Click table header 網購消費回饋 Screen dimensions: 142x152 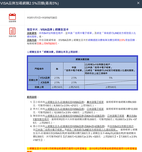[82, 59]
